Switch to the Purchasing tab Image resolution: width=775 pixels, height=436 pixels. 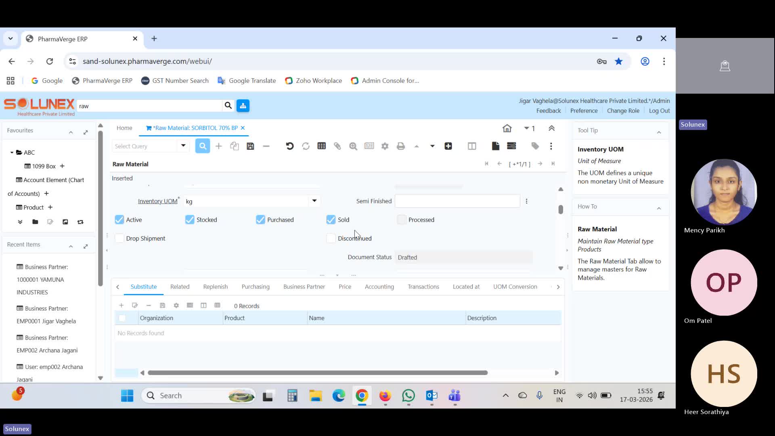click(x=256, y=287)
